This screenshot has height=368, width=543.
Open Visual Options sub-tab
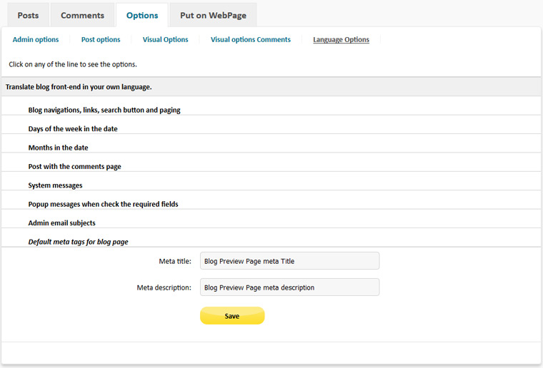[166, 39]
